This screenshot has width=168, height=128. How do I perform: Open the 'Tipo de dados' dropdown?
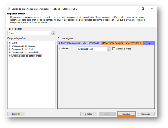(53, 33)
